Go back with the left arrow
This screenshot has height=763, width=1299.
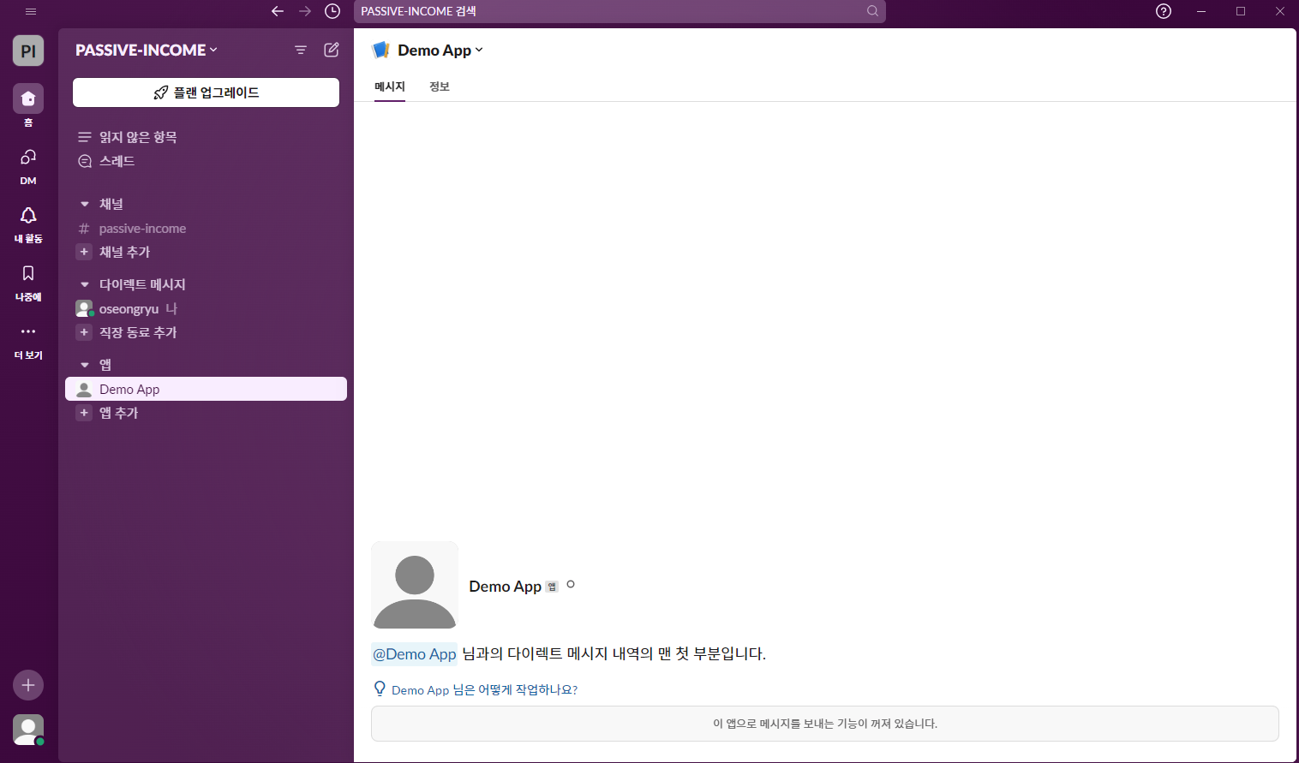click(x=278, y=11)
